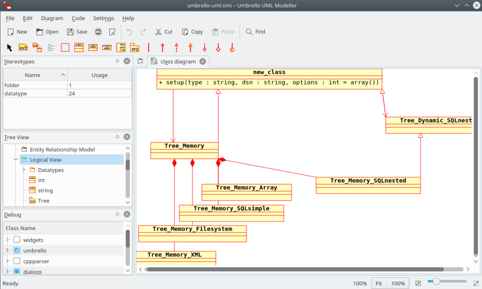482x289 pixels.
Task: Uncheck the umbrello debug entry
Action: (17, 250)
